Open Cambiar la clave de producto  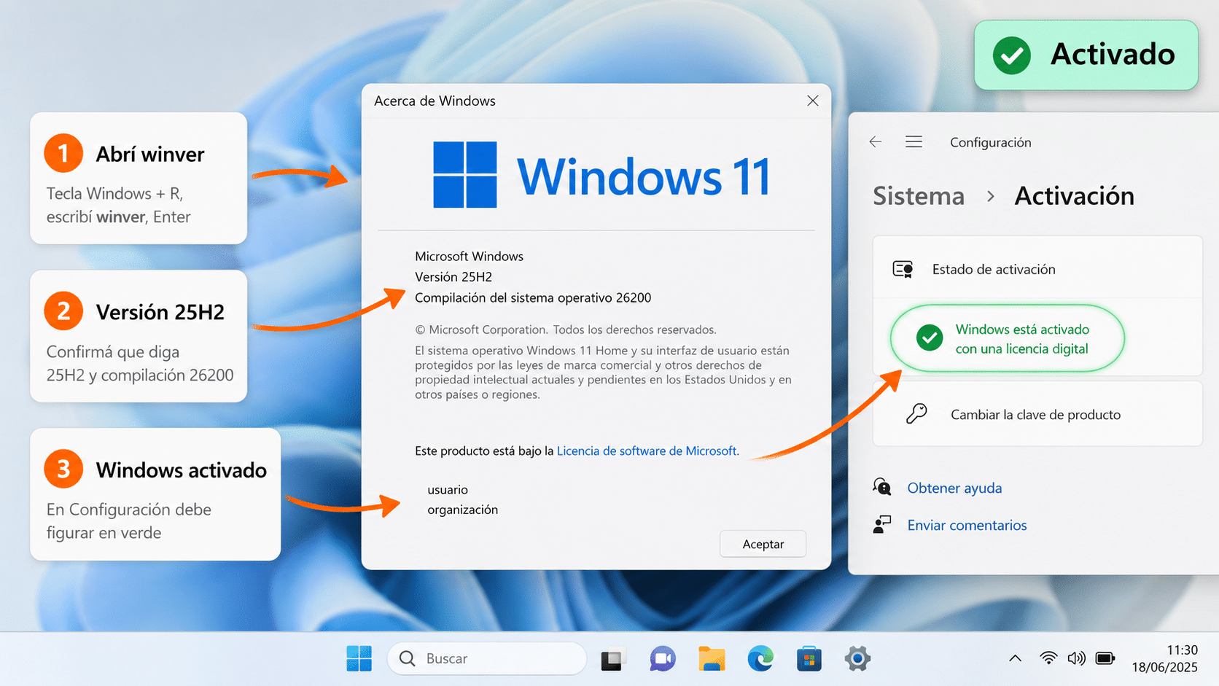coord(1037,414)
